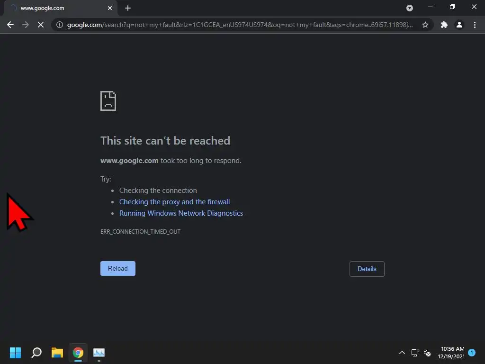Go back using the back arrow
Viewport: 485px width, 364px height.
[10, 25]
